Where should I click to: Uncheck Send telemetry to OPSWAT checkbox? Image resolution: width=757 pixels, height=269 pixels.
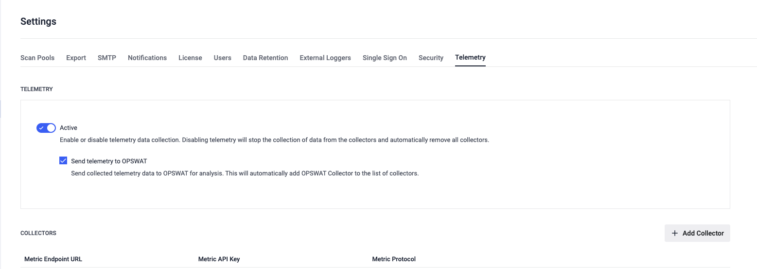(63, 161)
